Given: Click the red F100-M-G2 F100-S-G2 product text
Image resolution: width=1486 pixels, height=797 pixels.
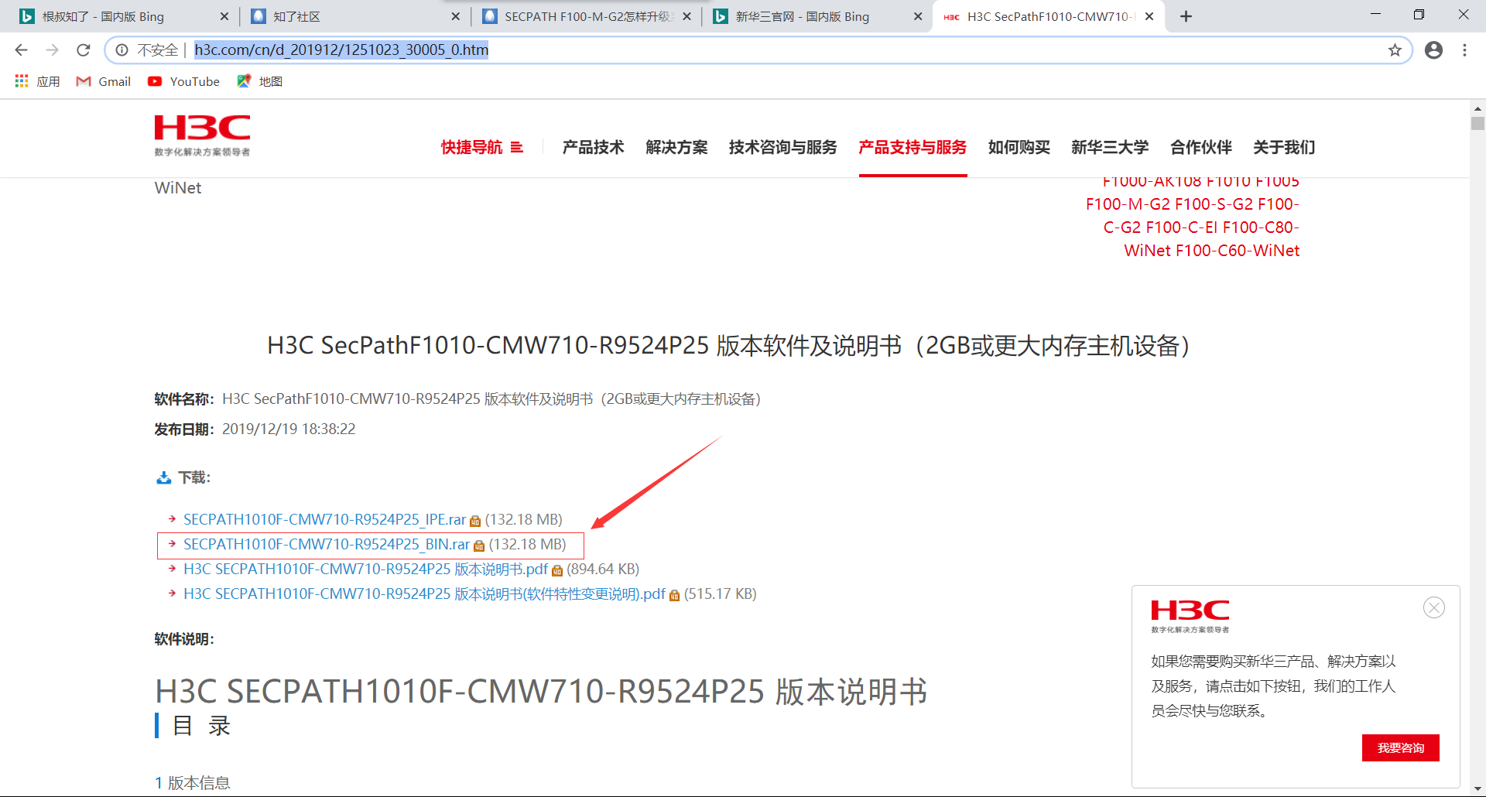Looking at the screenshot, I should tap(1192, 204).
